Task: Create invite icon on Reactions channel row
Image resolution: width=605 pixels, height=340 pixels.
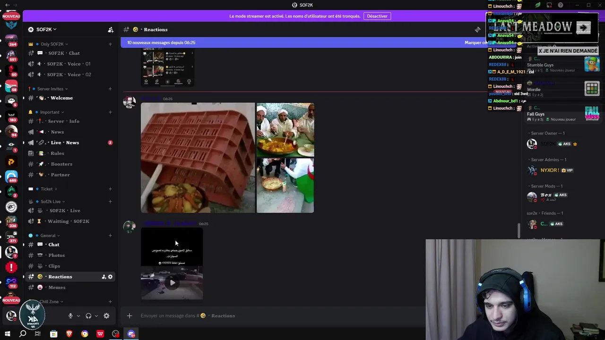Action: (104, 277)
